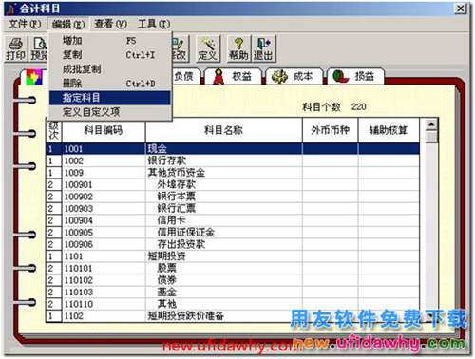
Task: Select 指定科目 menu entry
Action: (109, 98)
